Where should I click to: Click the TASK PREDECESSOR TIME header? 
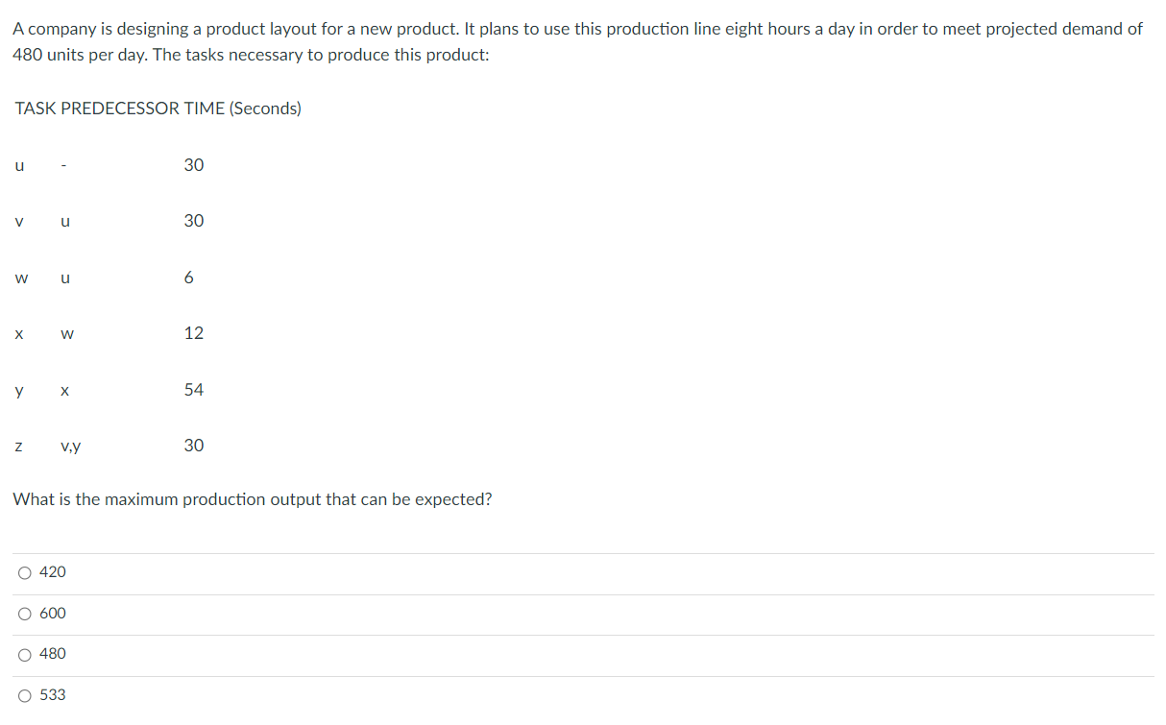158,108
